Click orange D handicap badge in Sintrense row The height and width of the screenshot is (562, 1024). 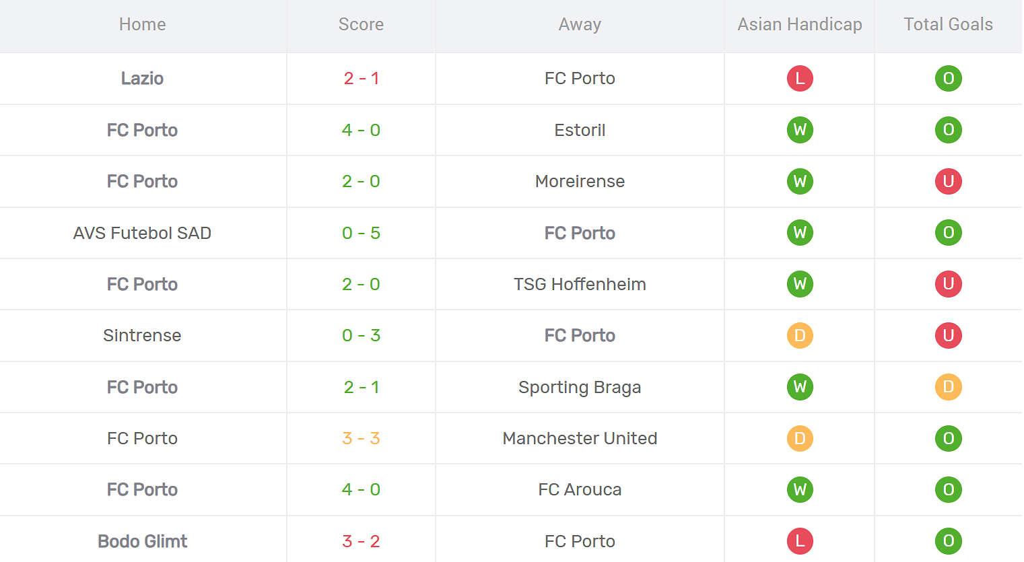(800, 335)
